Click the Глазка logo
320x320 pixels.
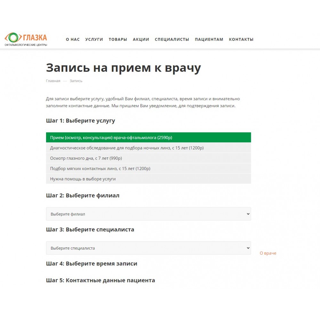[x=26, y=39]
